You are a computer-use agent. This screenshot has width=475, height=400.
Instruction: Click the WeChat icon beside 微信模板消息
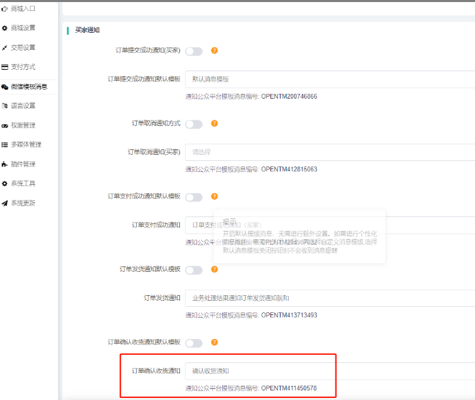tap(5, 87)
